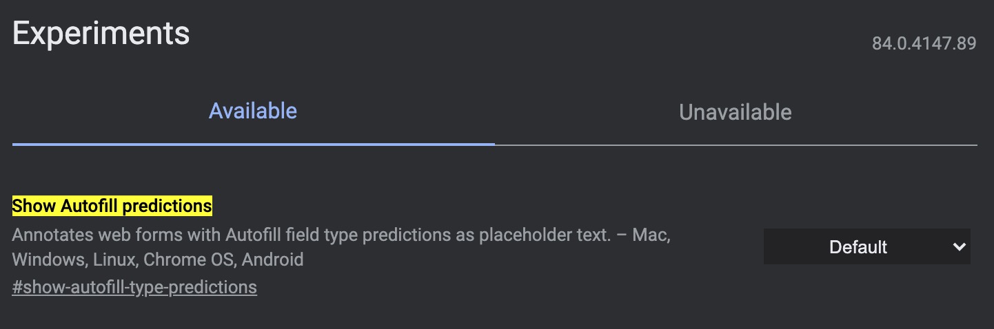Click the gray divider line under Unavailable
This screenshot has width=994, height=329.
point(736,145)
